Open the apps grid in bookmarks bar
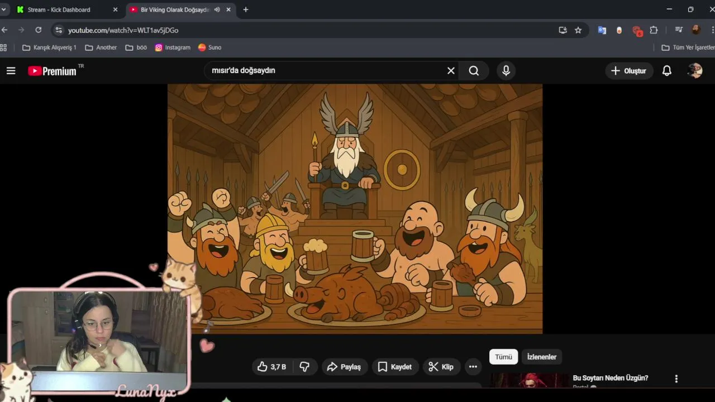The image size is (715, 402). 3,47
